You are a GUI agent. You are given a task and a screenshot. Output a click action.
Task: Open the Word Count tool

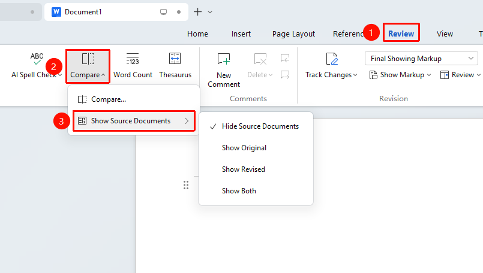pos(133,66)
